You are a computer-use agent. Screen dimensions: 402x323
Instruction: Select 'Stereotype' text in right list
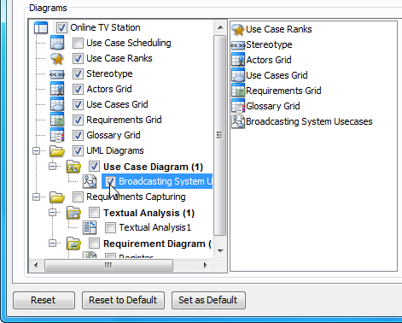click(x=269, y=44)
